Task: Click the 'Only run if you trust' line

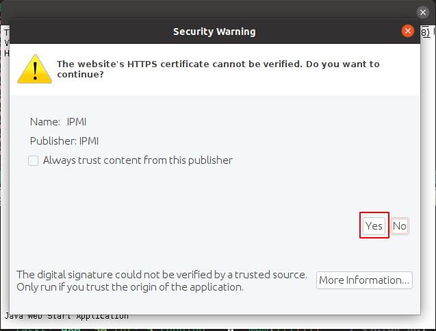Action: 130,287
